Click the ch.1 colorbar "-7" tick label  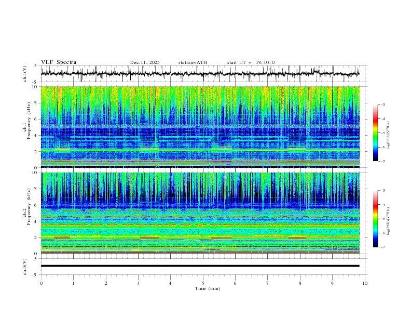(x=382, y=161)
